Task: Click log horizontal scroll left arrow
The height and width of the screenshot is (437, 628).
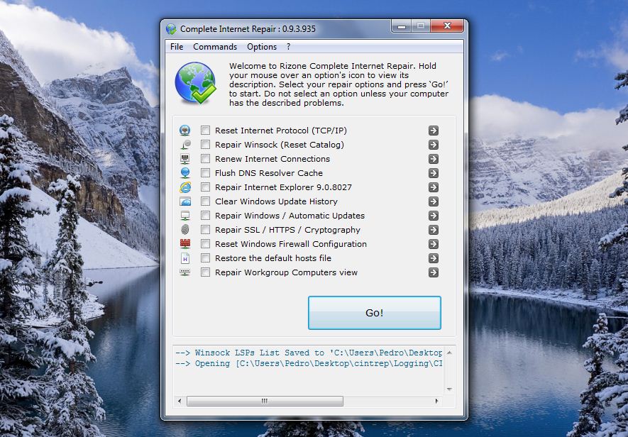Action: pos(180,401)
